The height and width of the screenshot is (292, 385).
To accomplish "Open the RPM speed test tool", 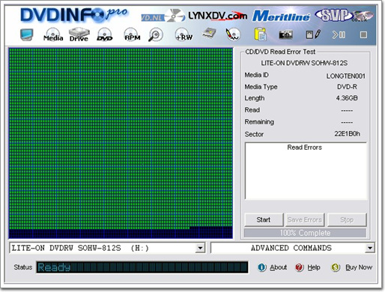I will 132,34.
